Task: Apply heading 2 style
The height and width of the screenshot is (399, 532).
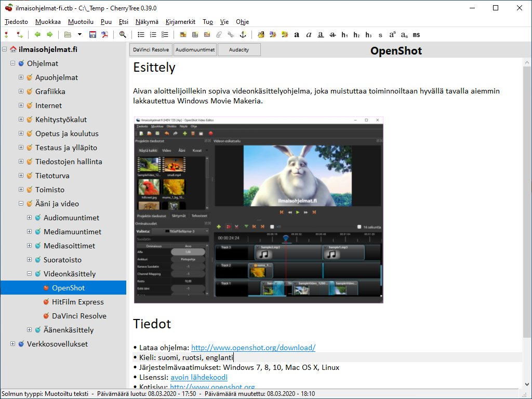Action: (356, 35)
